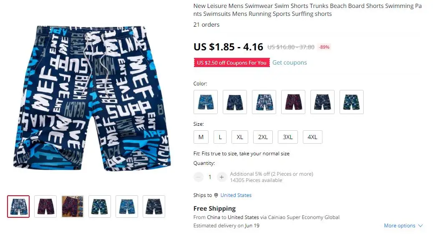Pick the last teal palm color swatch
Image resolution: width=433 pixels, height=234 pixels.
point(352,102)
